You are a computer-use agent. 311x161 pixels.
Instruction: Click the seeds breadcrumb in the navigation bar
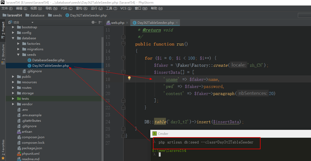[57, 15]
